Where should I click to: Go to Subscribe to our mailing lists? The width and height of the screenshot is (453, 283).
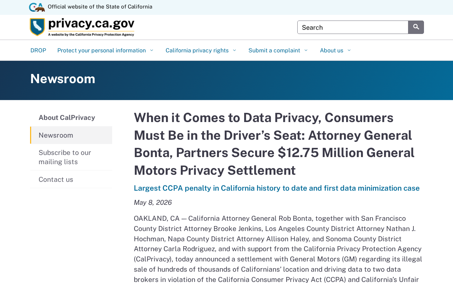(x=71, y=157)
